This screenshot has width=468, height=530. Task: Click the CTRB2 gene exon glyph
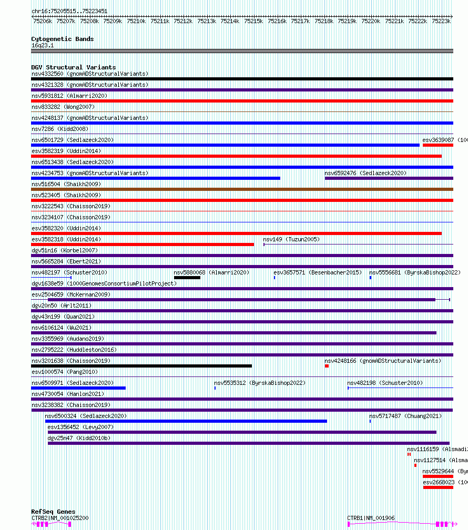tap(52, 524)
